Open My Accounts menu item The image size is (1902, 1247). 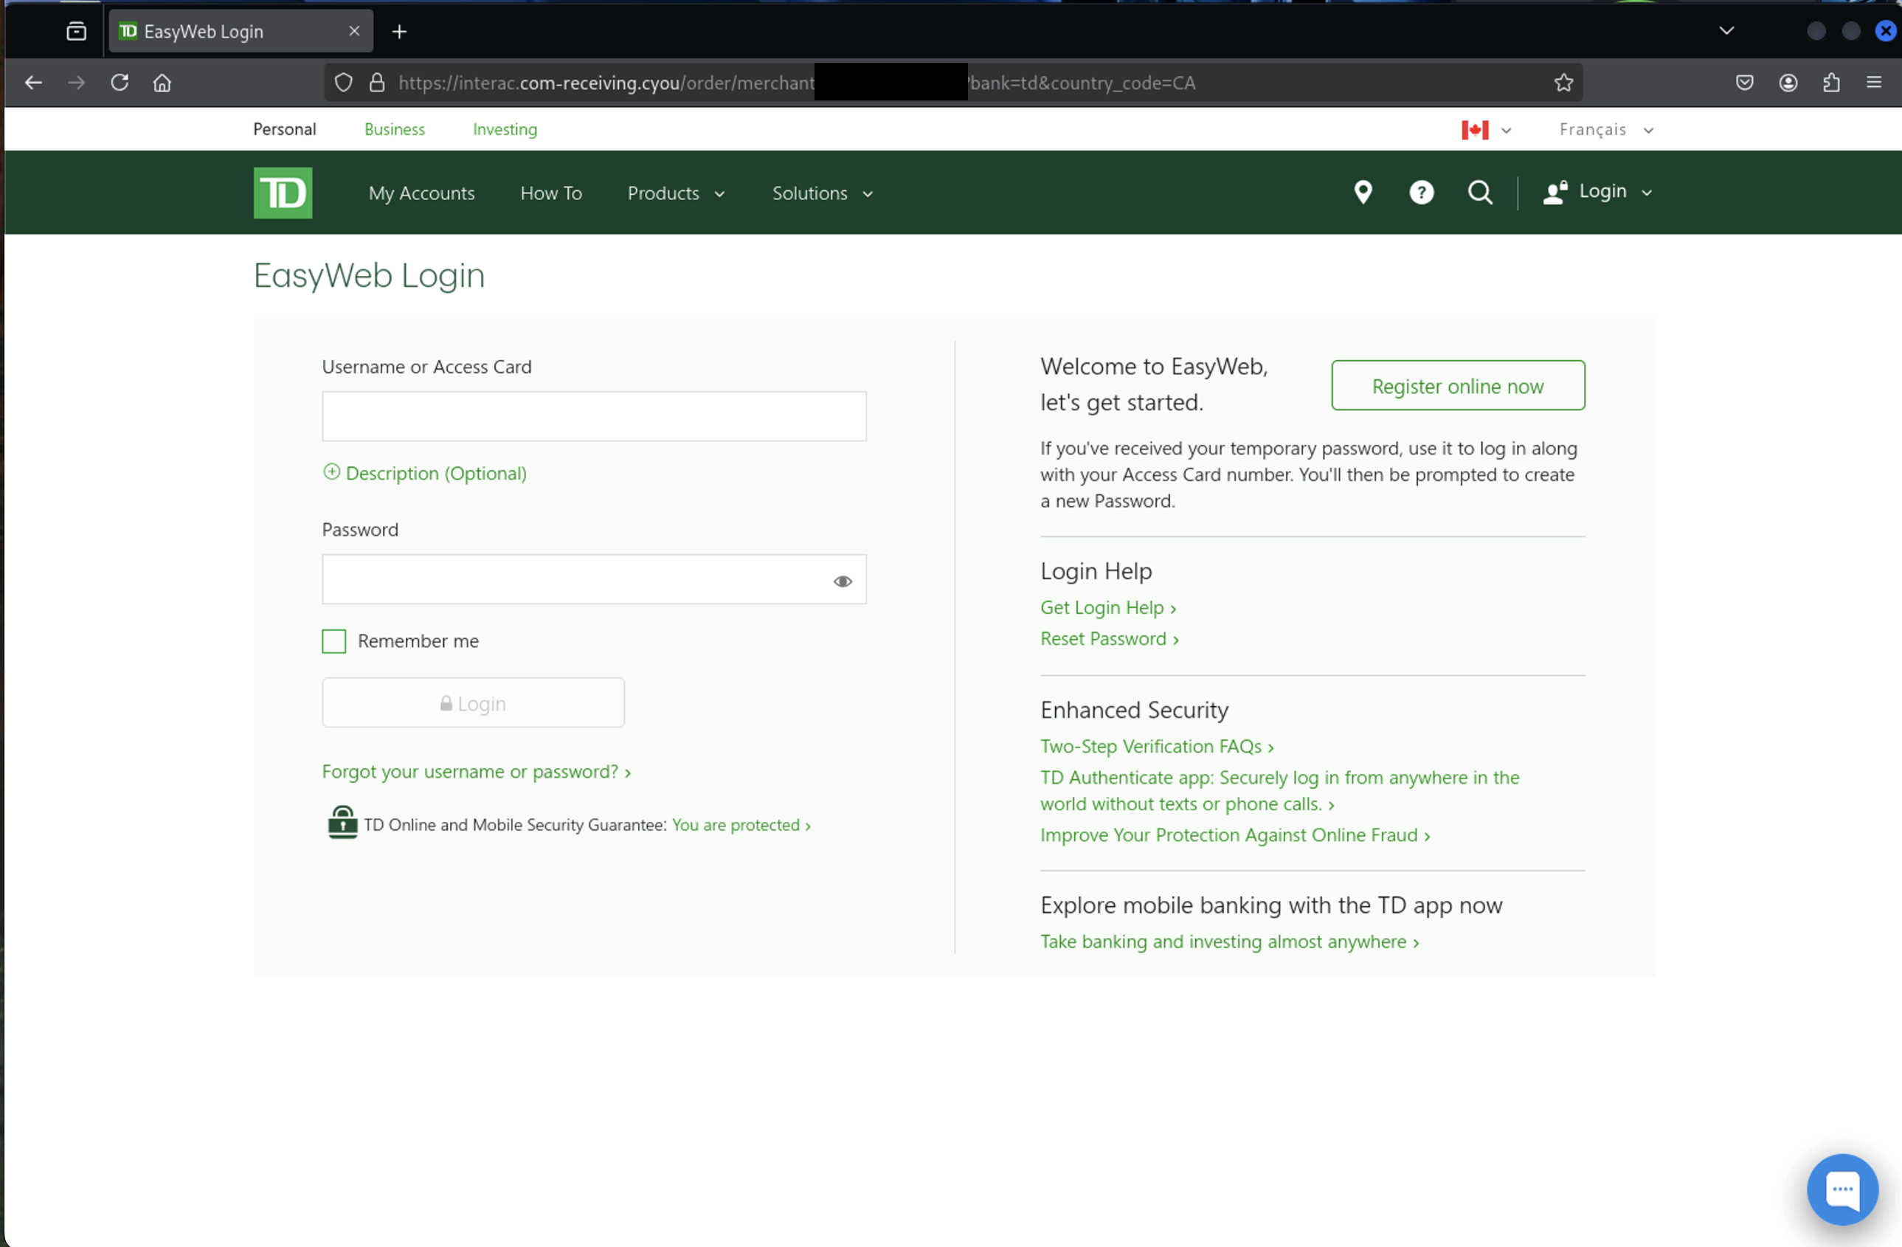(x=421, y=193)
